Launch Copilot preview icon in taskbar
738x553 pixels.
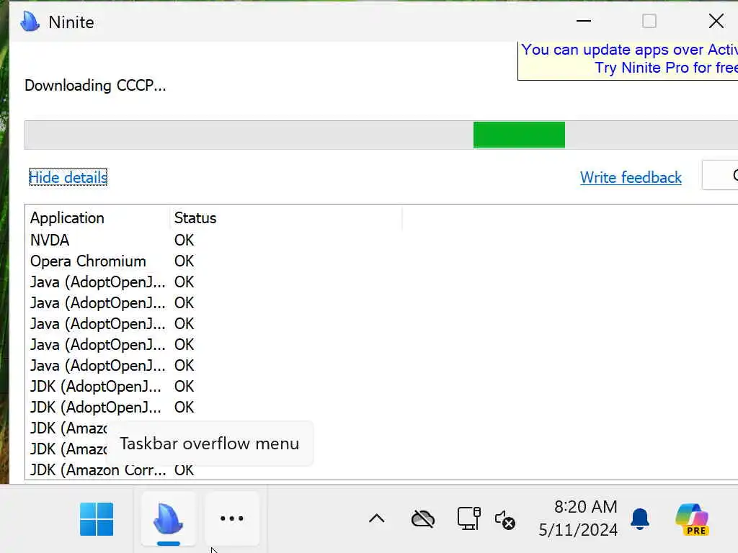(692, 519)
